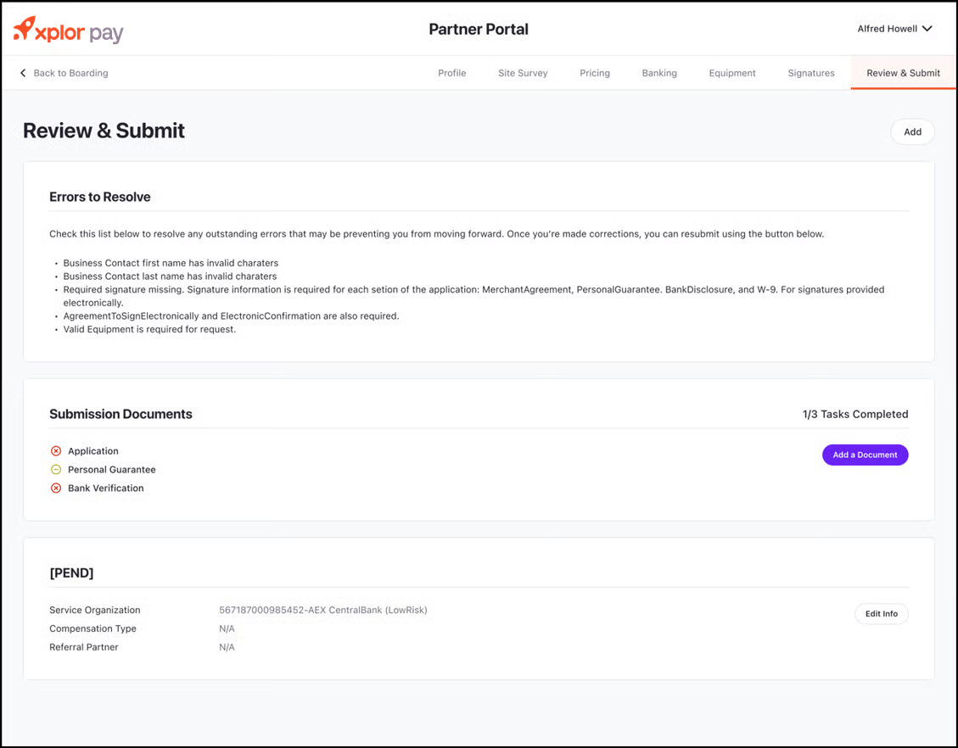958x748 pixels.
Task: Click the Service Organization value text
Action: click(322, 611)
